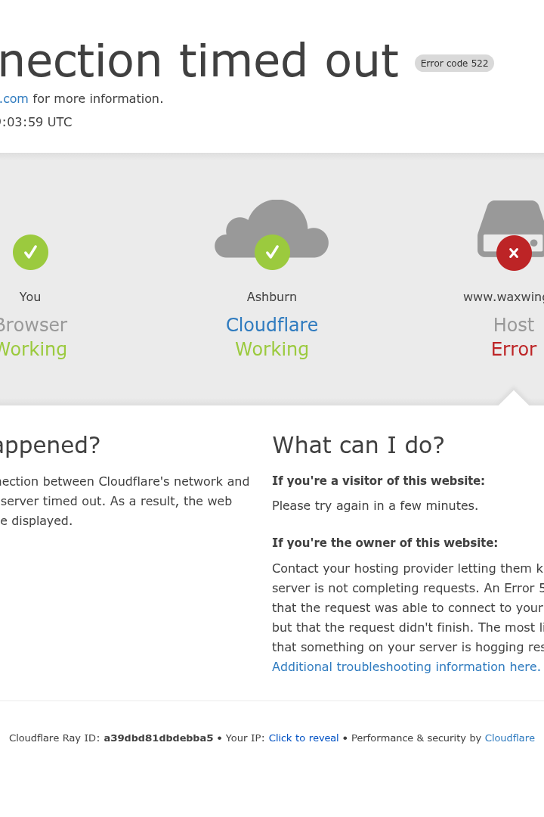Click the Ray ID a39dbd81dbdebba5 text

pos(158,738)
